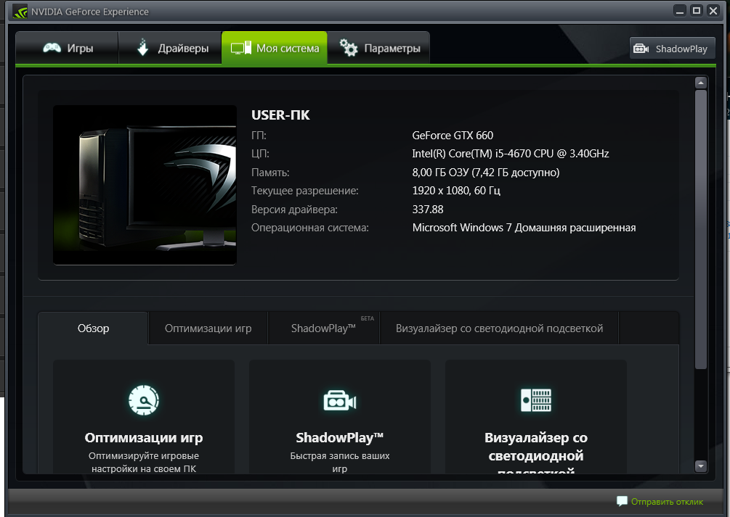730x517 pixels.
Task: Click the 1920 x 1080, 60 Гц value
Action: [x=456, y=191]
